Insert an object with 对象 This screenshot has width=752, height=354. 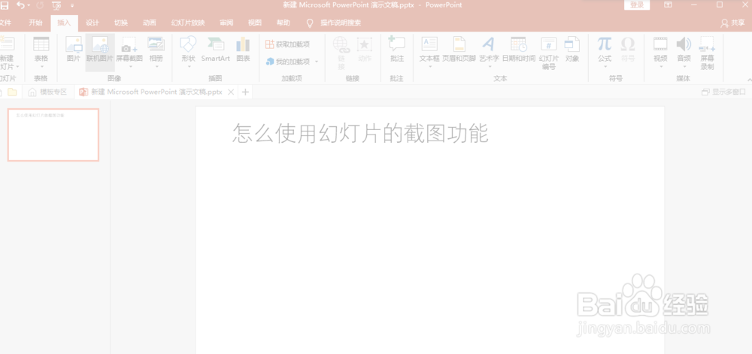572,50
